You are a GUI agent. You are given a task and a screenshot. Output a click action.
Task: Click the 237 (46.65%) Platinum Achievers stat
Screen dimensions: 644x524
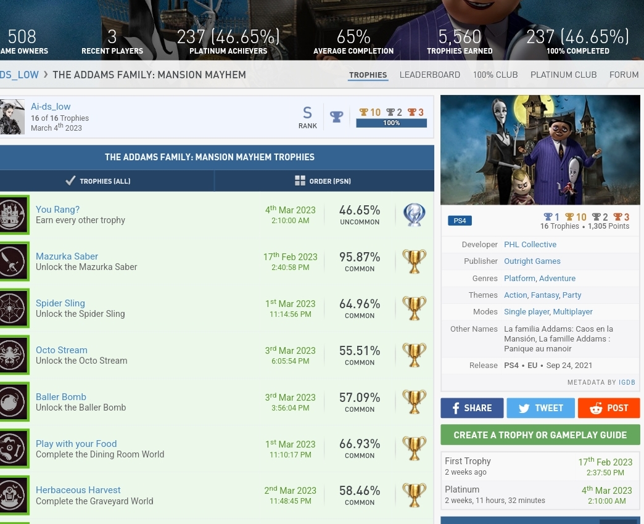coord(228,41)
